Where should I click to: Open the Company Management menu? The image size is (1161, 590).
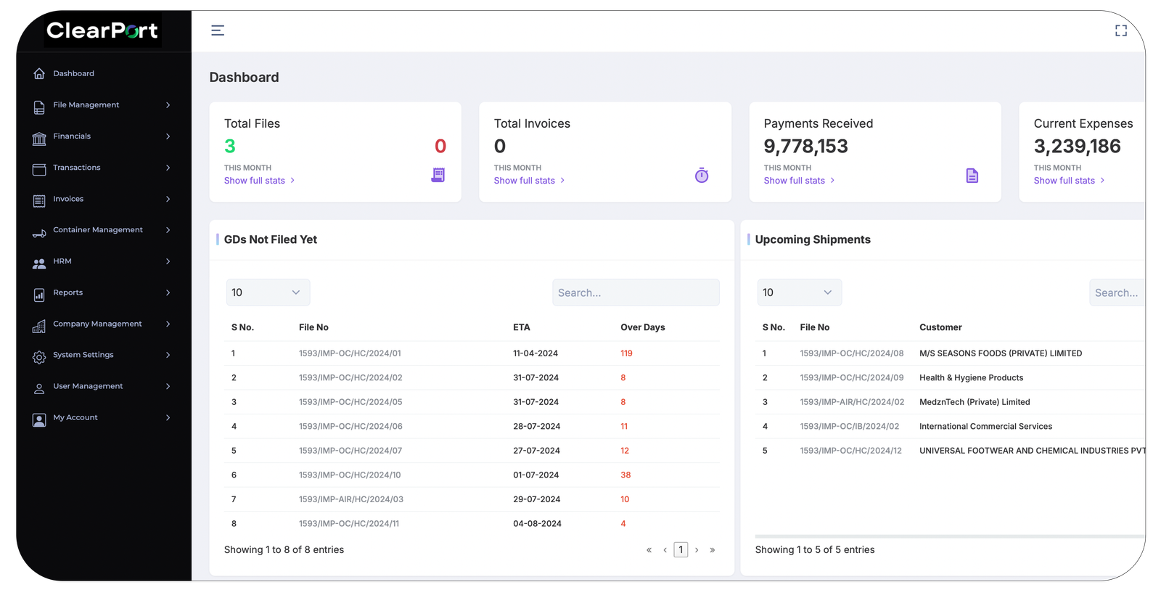coord(97,324)
